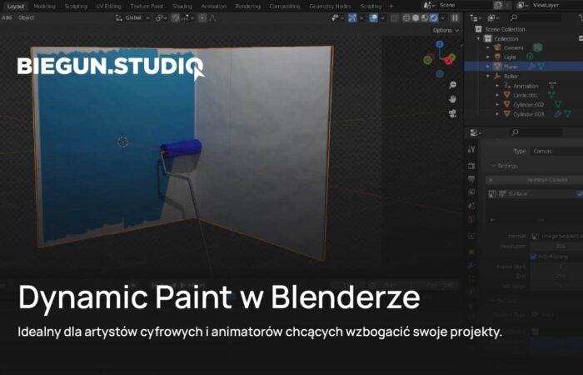Viewport: 583px width, 375px height.
Task: Open the View Layer properties tab icon
Action: tap(471, 192)
